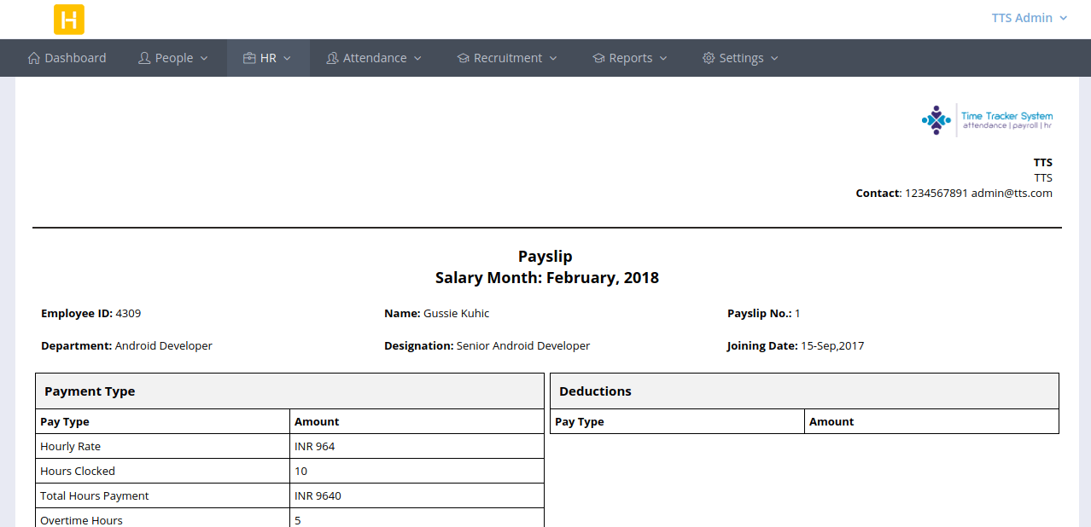Expand the Attendance dropdown chevron
Viewport: 1091px width, 527px height.
click(418, 58)
